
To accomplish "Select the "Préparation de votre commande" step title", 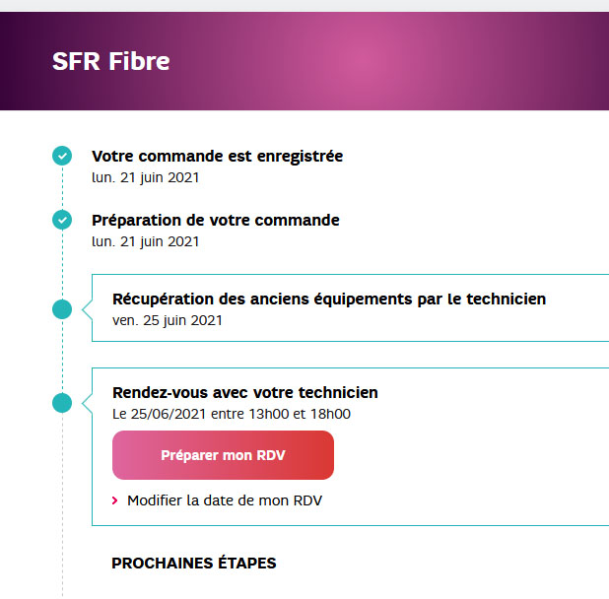I will tap(216, 220).
